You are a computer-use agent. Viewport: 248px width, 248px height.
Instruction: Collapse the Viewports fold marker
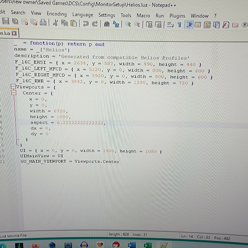(13, 86)
